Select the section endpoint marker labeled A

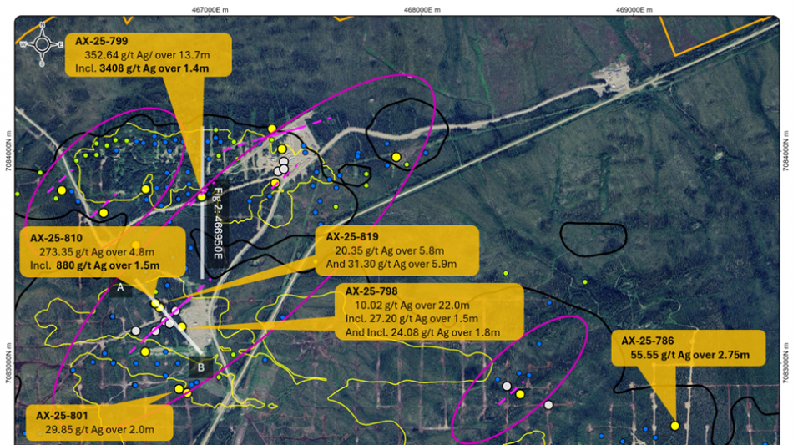(120, 287)
